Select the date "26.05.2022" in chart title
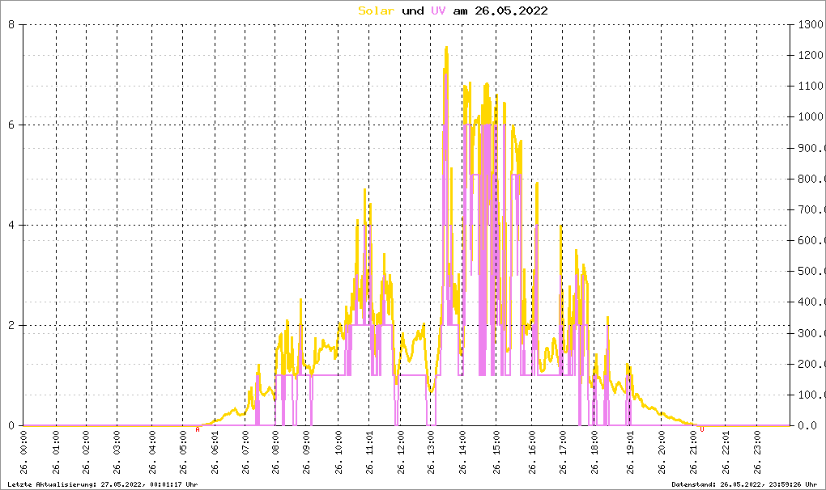The width and height of the screenshot is (826, 490). click(x=511, y=11)
